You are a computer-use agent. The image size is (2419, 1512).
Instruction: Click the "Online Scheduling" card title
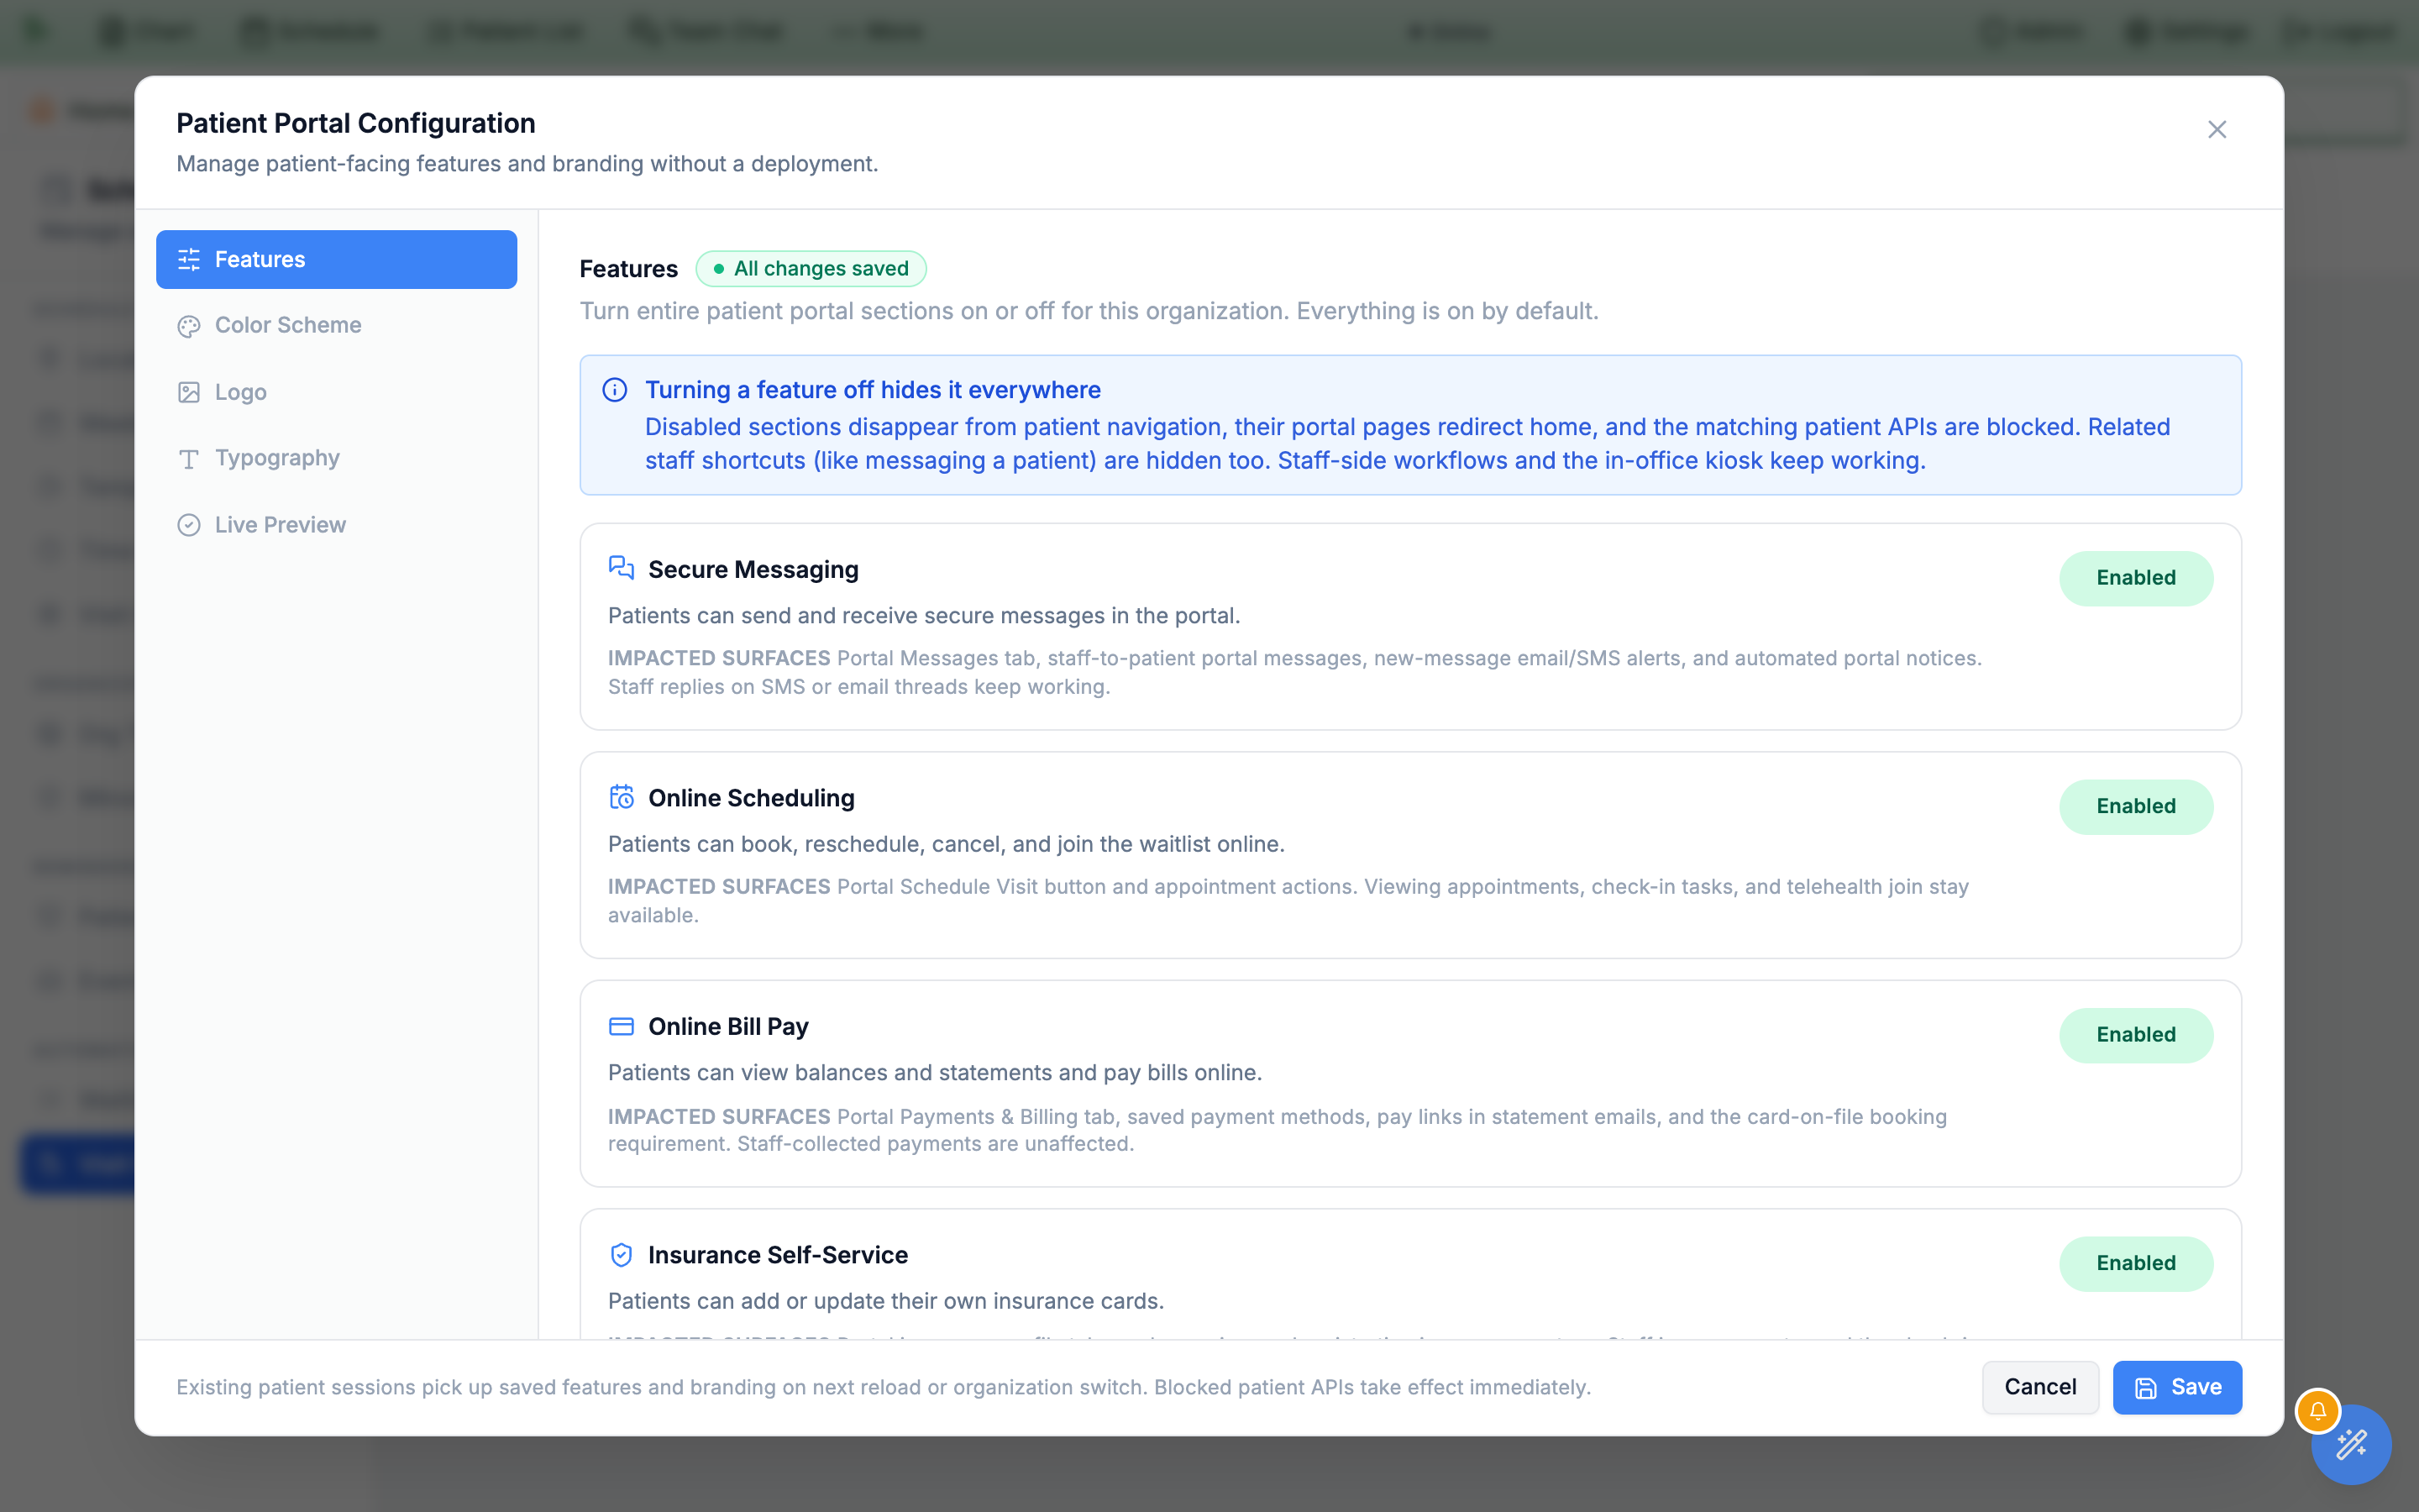(752, 798)
